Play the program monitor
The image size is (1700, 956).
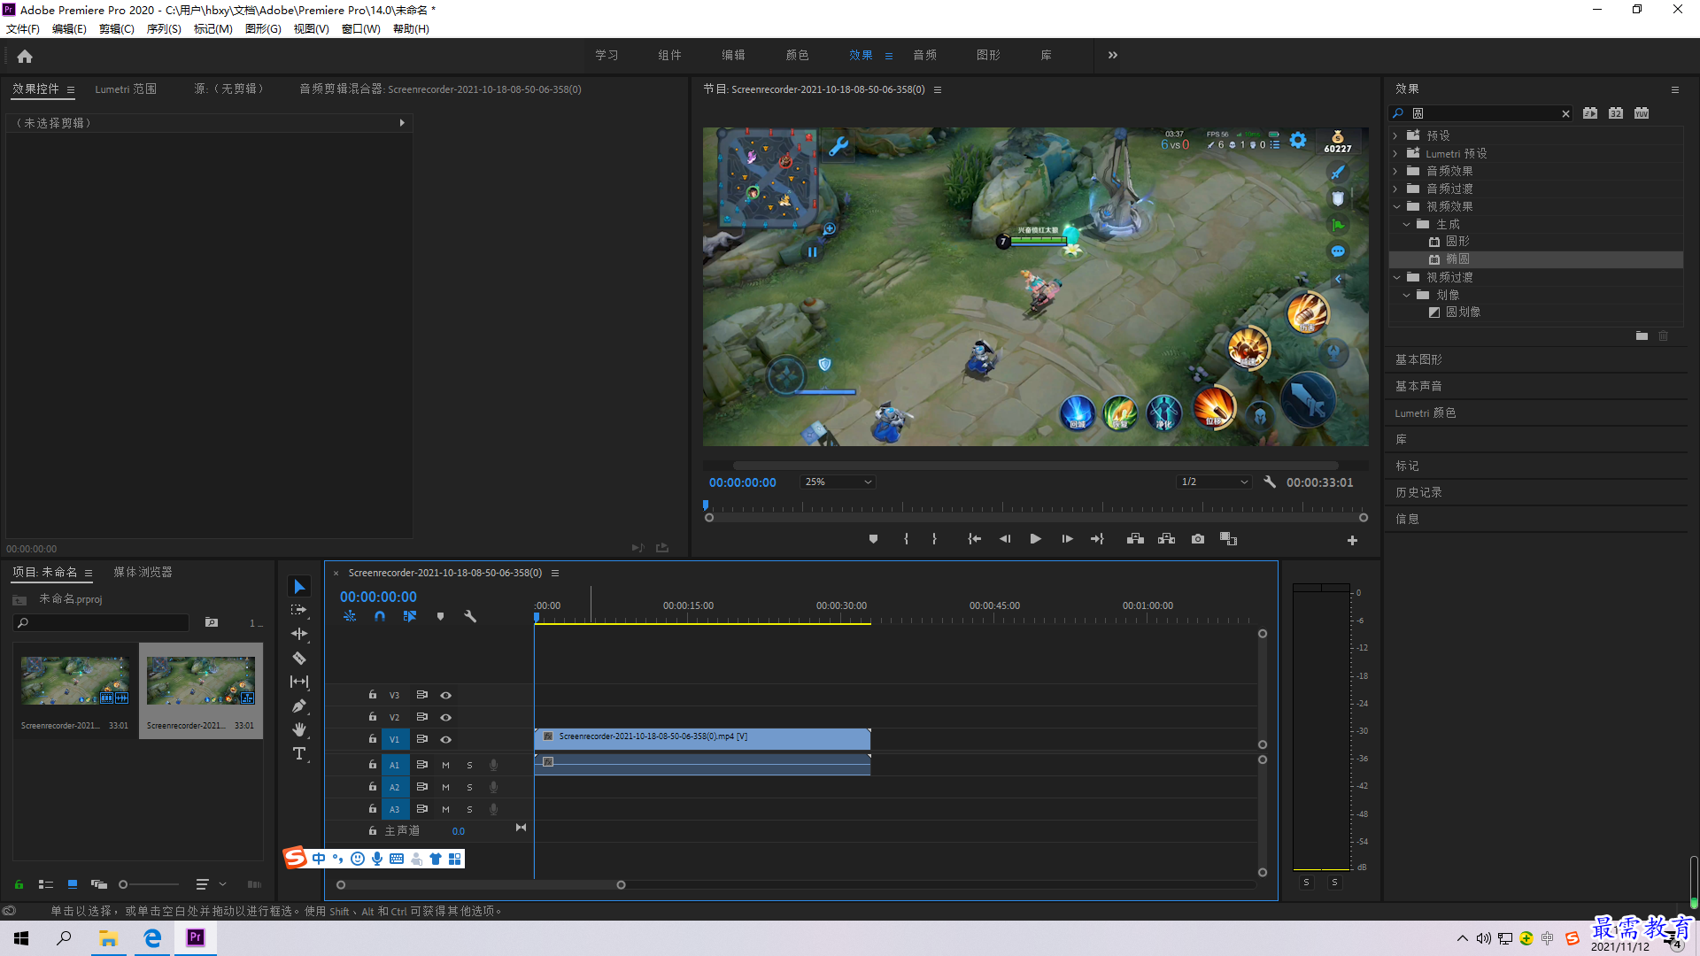[x=1035, y=539]
